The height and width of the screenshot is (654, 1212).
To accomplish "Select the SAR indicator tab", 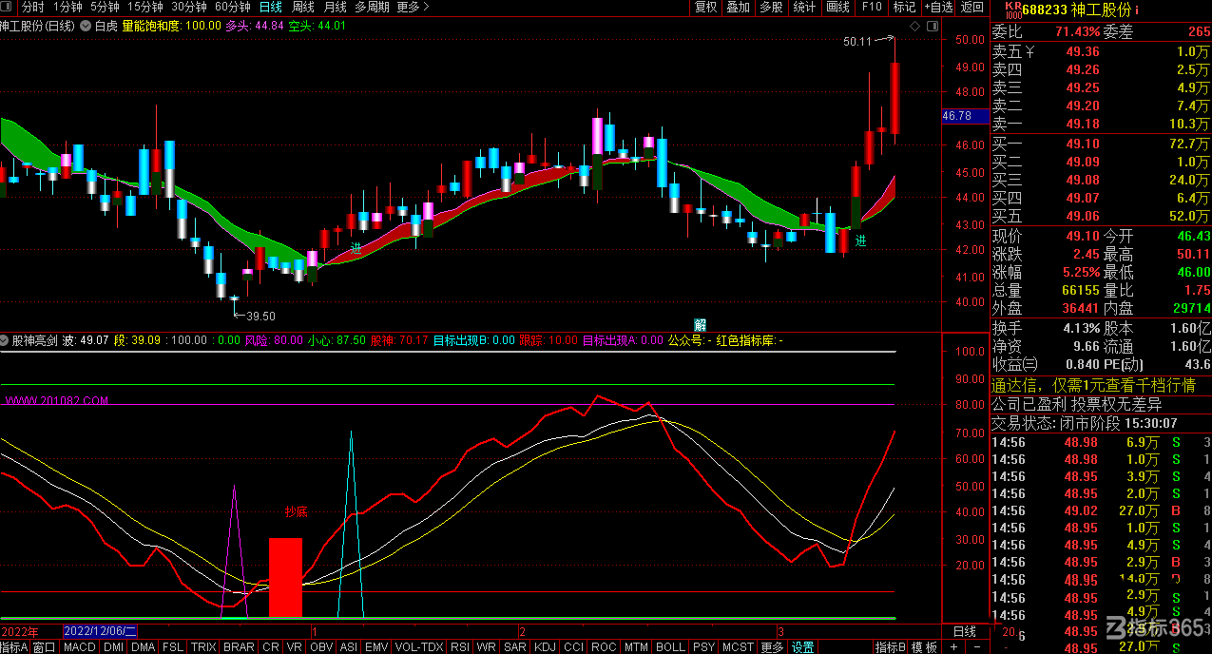I will click(514, 647).
